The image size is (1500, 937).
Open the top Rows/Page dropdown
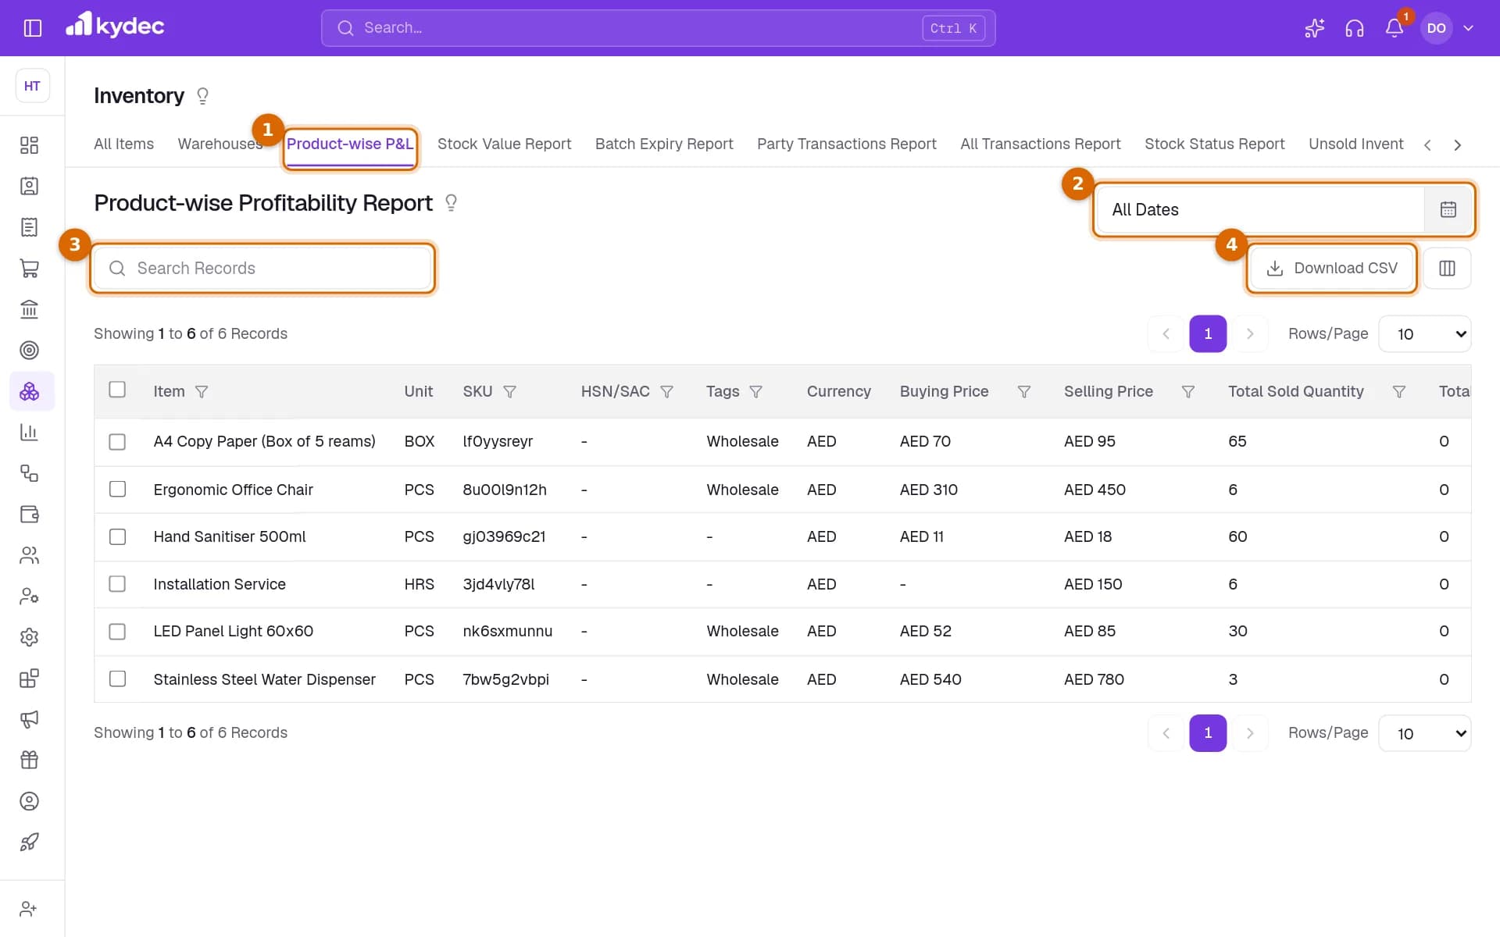click(x=1425, y=334)
